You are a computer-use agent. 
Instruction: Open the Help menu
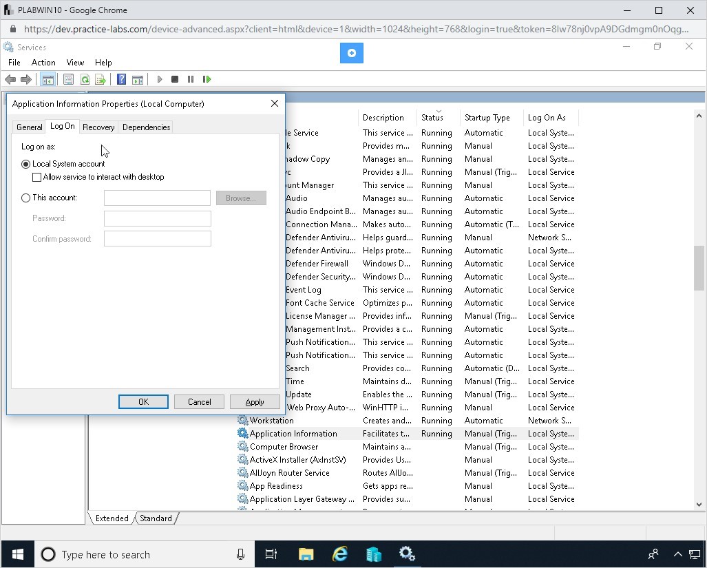[x=103, y=63]
